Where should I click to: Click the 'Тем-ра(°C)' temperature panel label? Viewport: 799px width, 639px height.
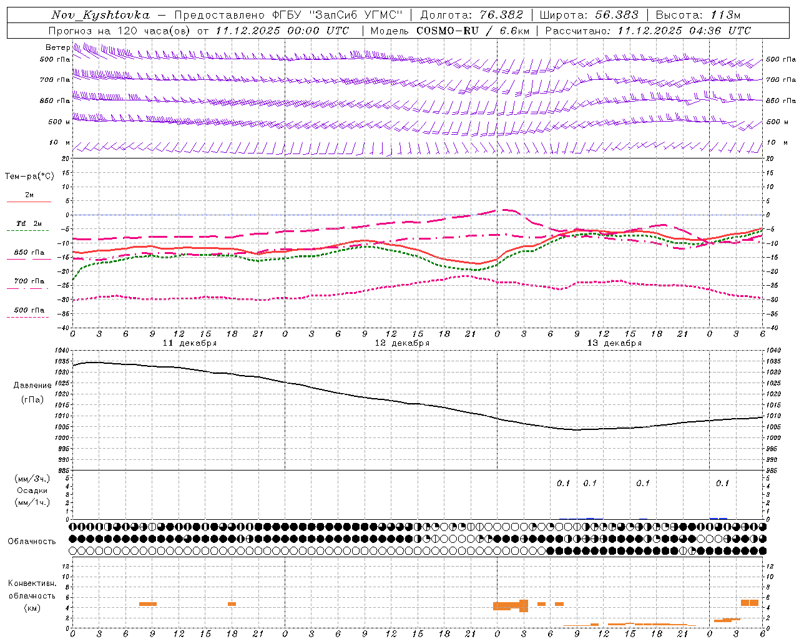click(x=29, y=177)
